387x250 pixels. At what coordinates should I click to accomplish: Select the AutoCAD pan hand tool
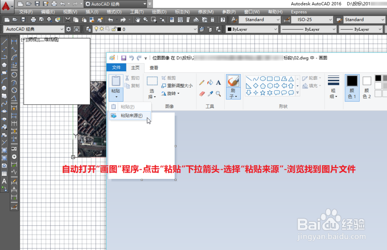tap(138, 20)
